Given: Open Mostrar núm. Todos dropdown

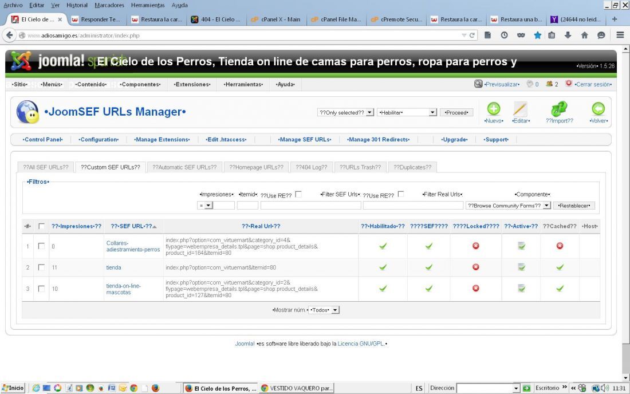Looking at the screenshot, I should pyautogui.click(x=324, y=310).
